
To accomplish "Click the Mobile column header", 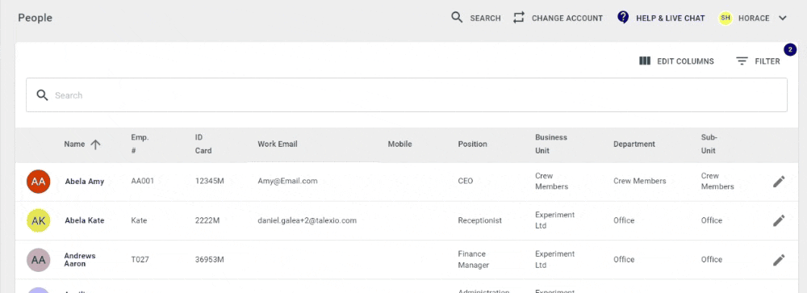I will pos(400,144).
